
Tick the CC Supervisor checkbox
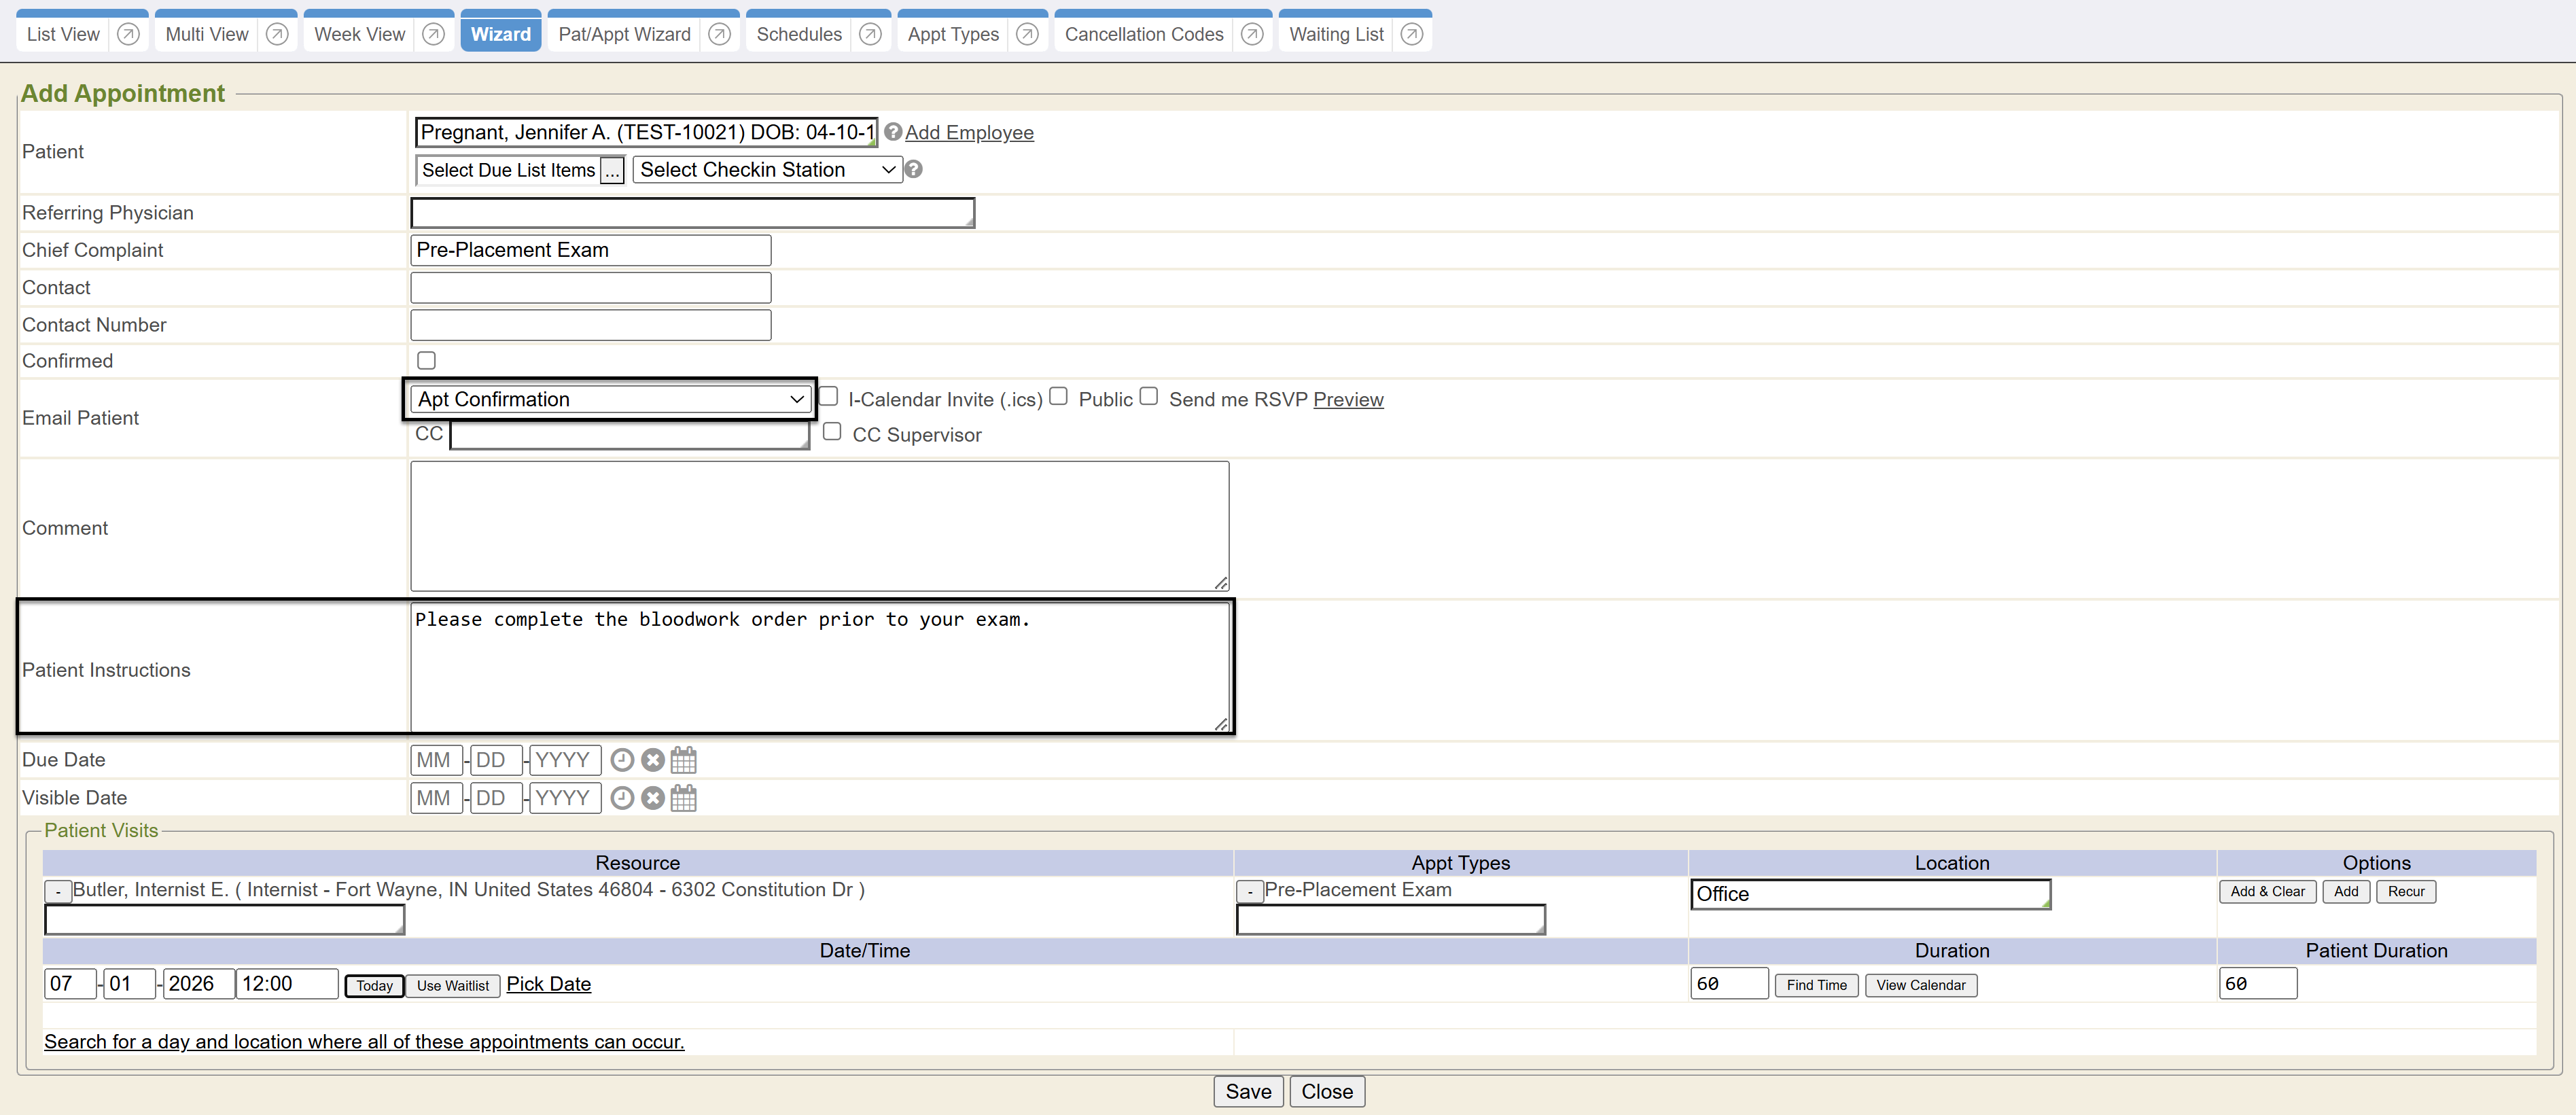pyautogui.click(x=832, y=432)
